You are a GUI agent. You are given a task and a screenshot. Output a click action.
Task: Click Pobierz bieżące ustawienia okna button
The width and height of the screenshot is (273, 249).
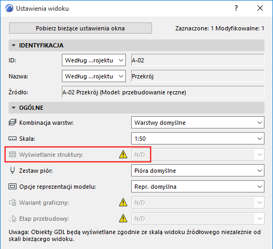point(81,28)
